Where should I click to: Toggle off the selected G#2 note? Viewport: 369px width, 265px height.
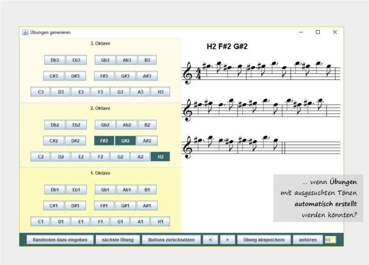pyautogui.click(x=125, y=140)
